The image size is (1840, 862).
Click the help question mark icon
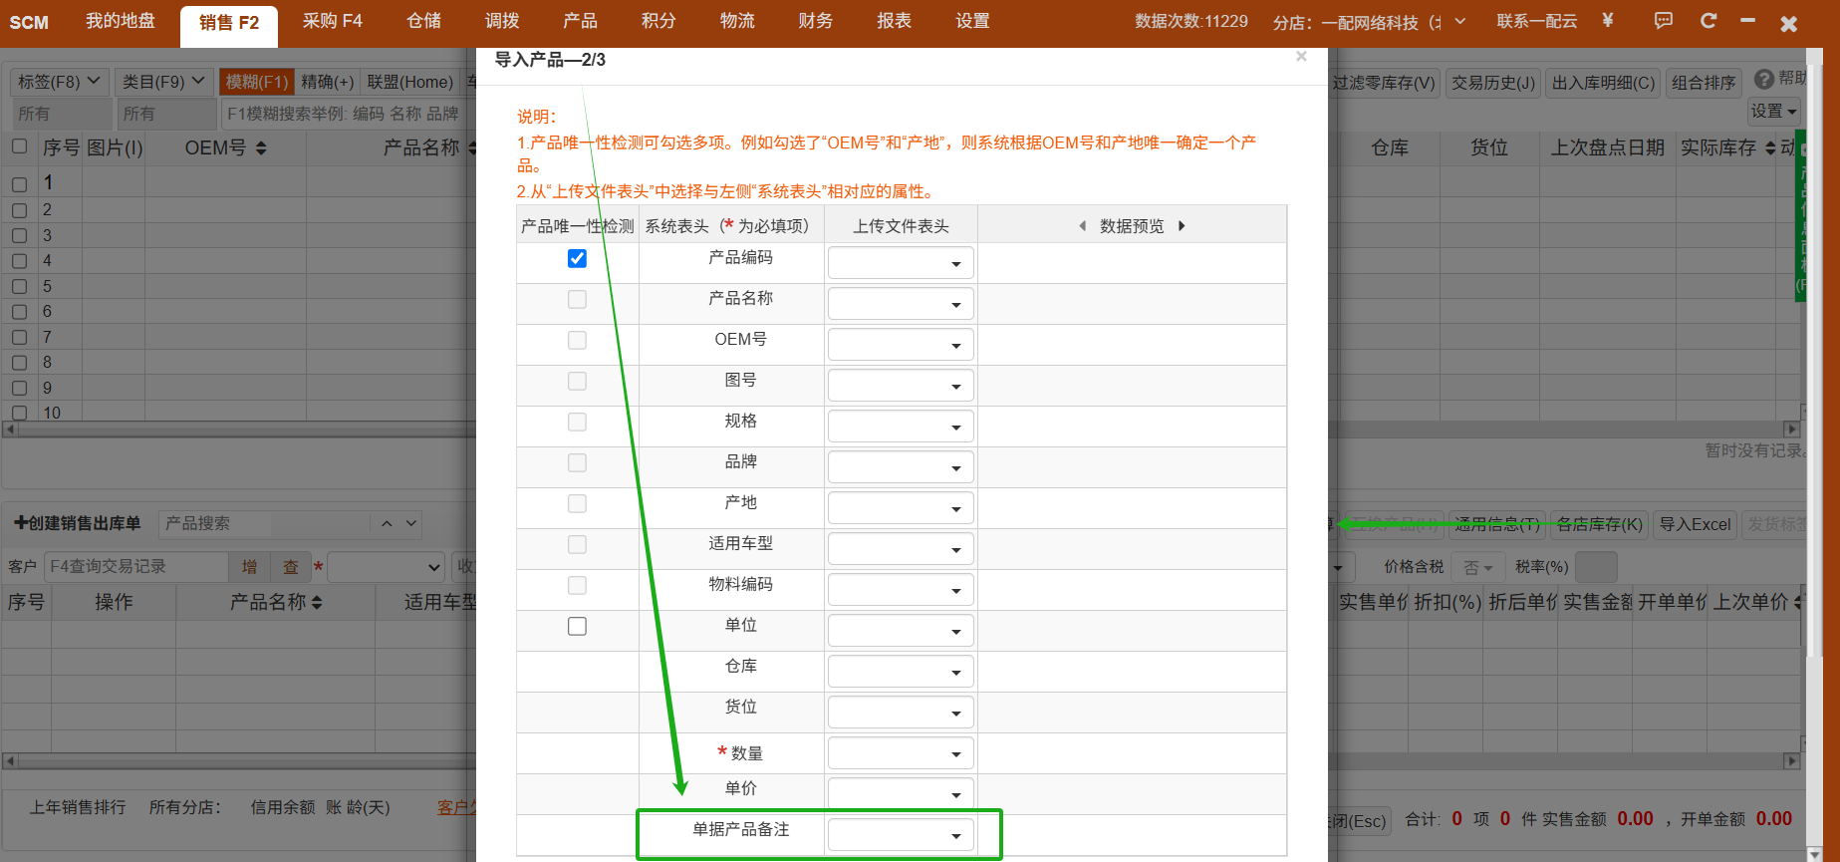coord(1763,79)
